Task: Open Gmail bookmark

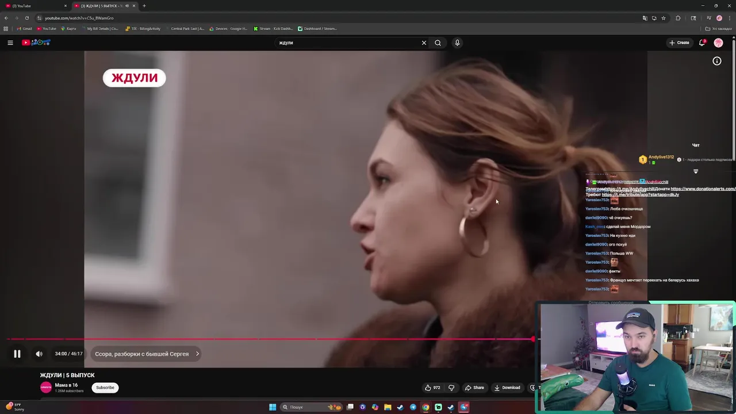Action: [x=24, y=29]
